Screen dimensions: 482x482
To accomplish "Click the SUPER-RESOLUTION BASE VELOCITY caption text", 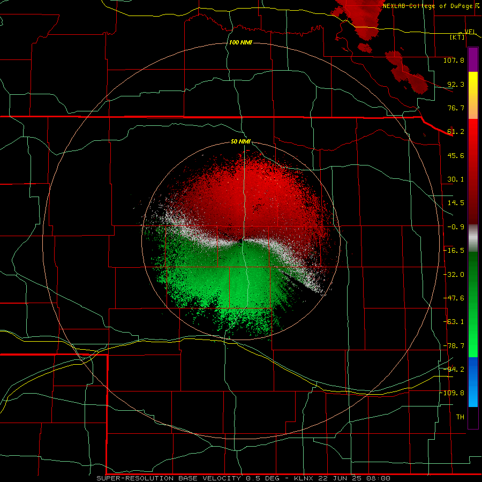I will point(169,478).
